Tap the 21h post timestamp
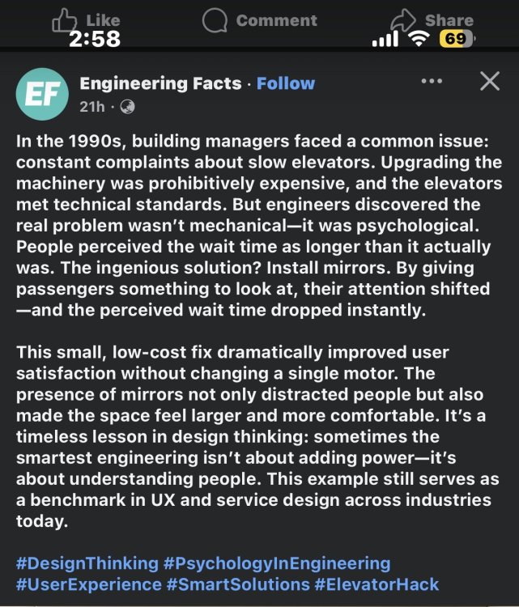The width and height of the screenshot is (519, 607). tap(91, 107)
